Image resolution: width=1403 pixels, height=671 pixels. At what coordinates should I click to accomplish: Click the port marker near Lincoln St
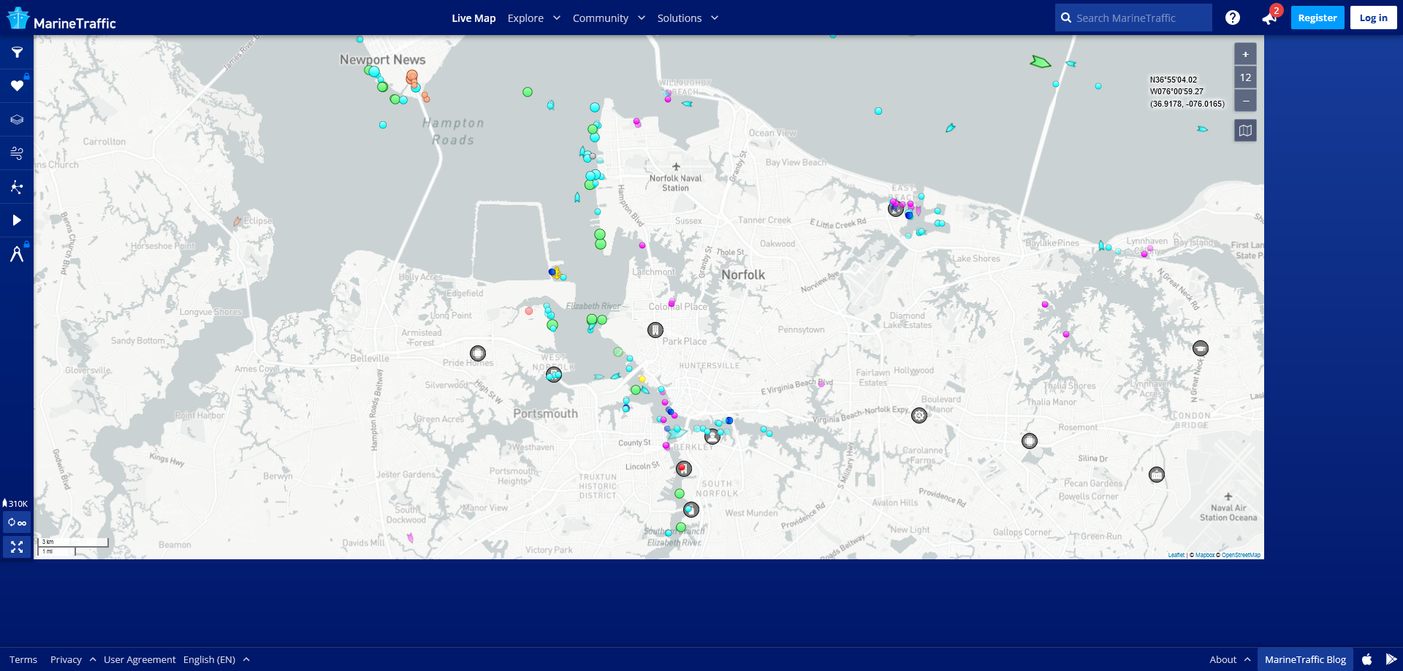[684, 469]
